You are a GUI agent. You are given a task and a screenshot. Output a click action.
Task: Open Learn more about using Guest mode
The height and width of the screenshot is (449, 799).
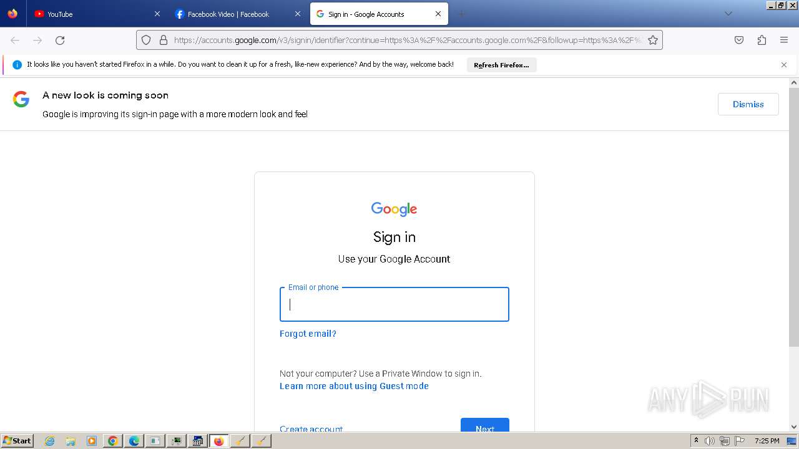tap(354, 386)
